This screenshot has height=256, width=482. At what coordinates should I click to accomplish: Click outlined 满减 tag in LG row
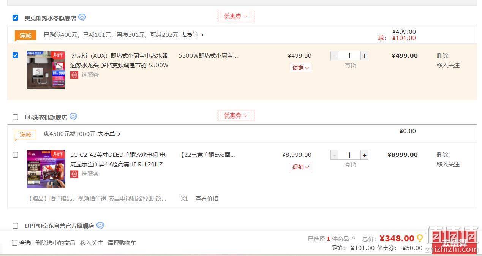coord(25,134)
